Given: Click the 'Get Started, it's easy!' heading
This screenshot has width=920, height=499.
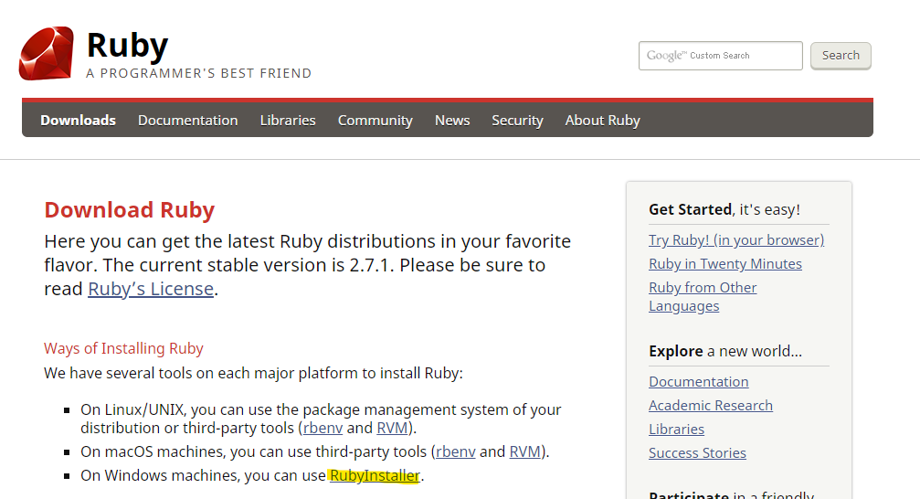Looking at the screenshot, I should pyautogui.click(x=724, y=209).
